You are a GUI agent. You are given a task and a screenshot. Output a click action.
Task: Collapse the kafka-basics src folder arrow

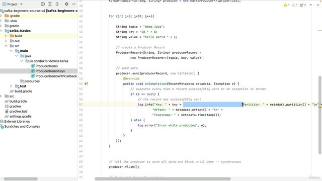pos(6,46)
